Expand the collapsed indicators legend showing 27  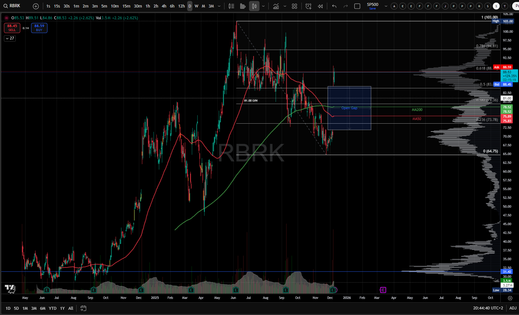pos(10,38)
